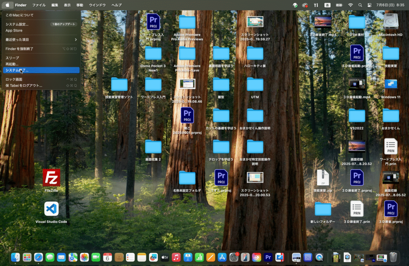Open the Trash in the Dock
This screenshot has width=409, height=266.
(393, 257)
